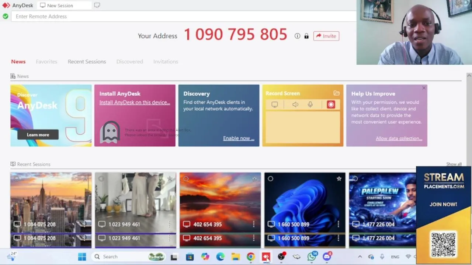Viewport: 472px width, 265px height.
Task: Open Copilot from the taskbar
Action: (x=205, y=257)
